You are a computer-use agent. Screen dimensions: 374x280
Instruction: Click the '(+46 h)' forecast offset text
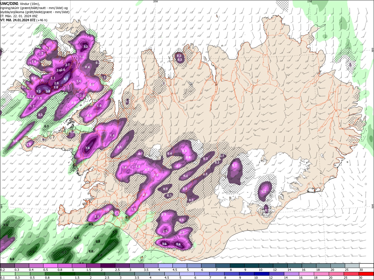42,20
